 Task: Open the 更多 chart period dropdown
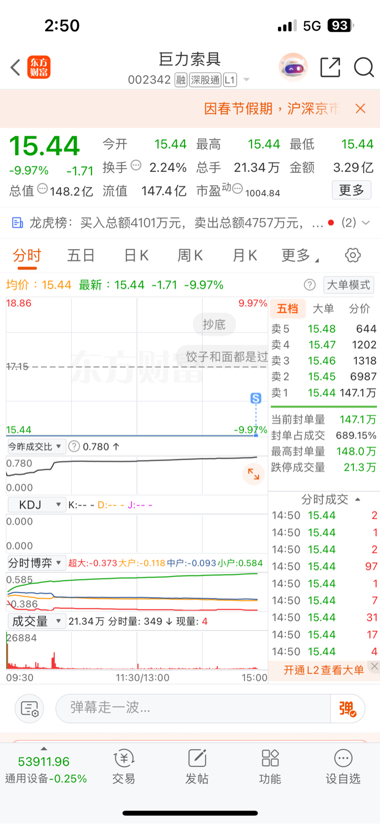(x=300, y=255)
